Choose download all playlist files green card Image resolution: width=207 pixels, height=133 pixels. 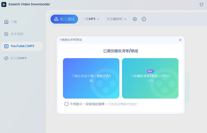pyautogui.click(x=150, y=78)
